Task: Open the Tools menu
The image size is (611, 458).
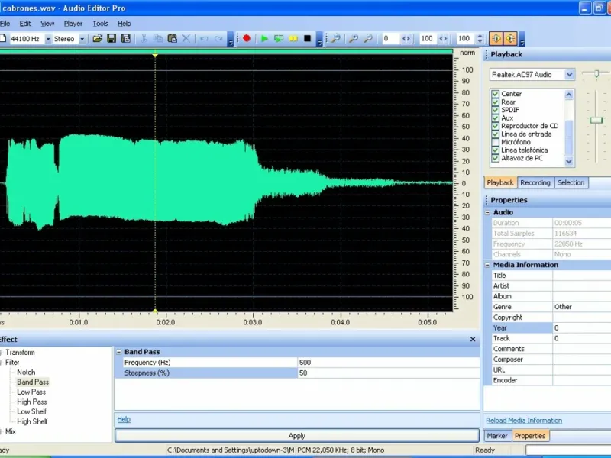Action: point(100,24)
